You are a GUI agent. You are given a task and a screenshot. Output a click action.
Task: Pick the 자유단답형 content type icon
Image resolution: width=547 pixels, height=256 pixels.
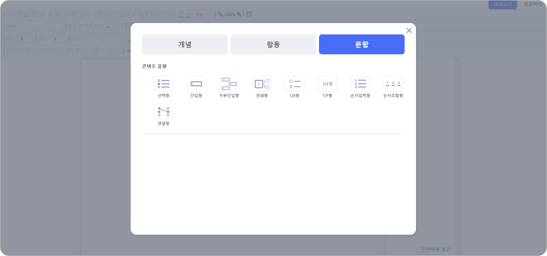pos(229,84)
